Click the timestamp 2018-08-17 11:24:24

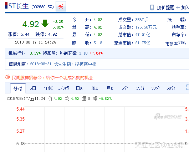coord(35,42)
